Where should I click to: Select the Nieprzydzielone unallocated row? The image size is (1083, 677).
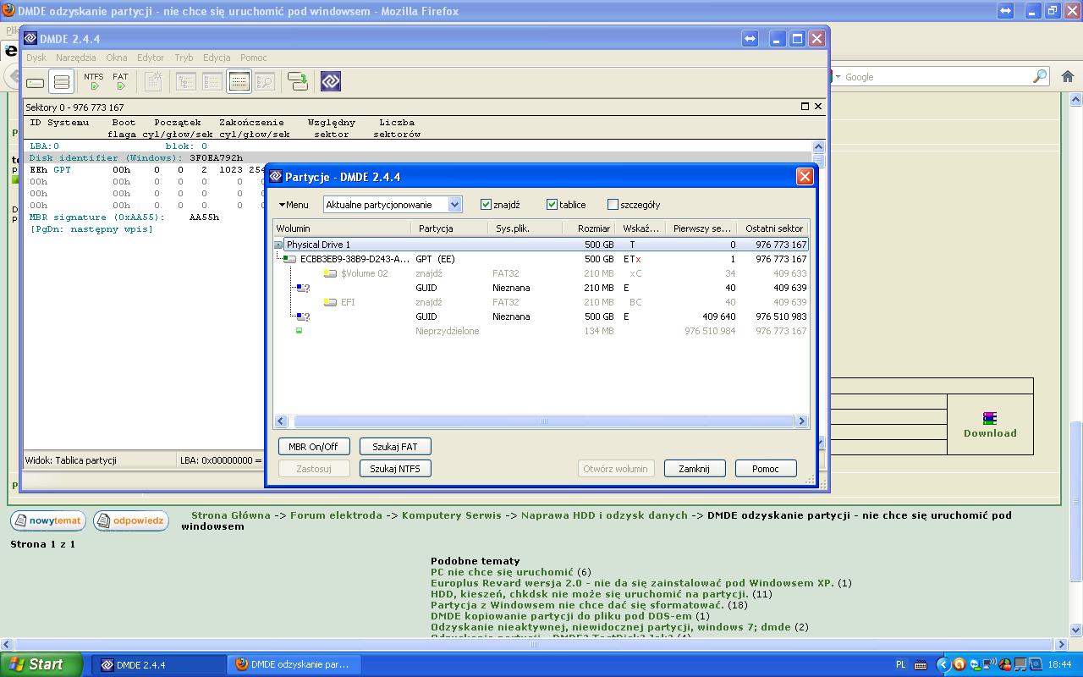tap(541, 331)
